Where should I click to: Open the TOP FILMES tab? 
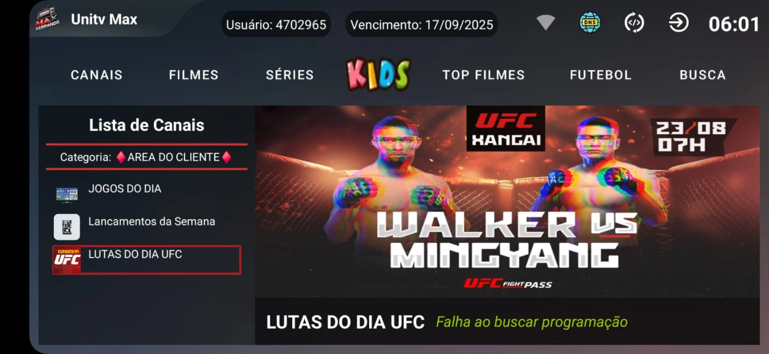(x=483, y=75)
